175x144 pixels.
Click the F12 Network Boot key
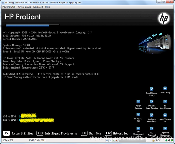(x=108, y=133)
